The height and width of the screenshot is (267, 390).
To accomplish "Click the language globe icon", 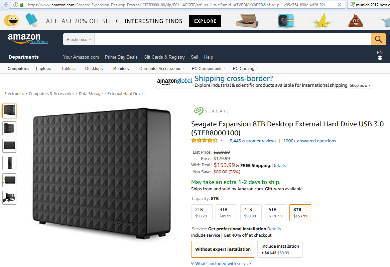I will coord(380,58).
